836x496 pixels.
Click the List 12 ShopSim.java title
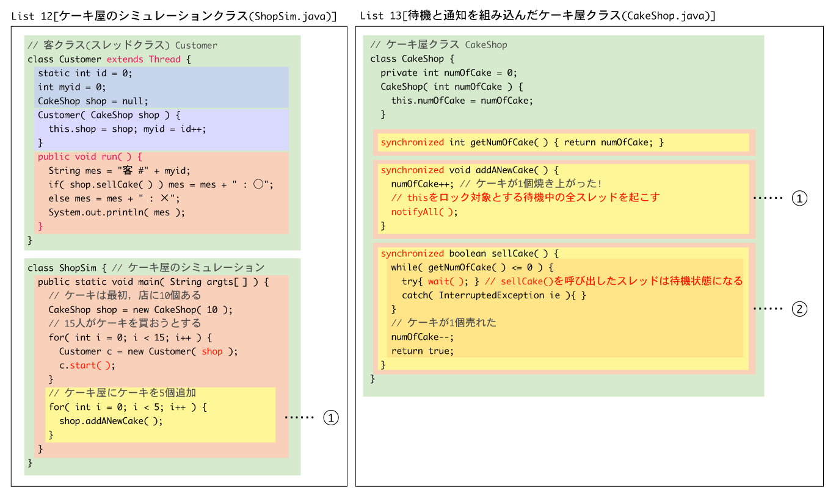174,16
